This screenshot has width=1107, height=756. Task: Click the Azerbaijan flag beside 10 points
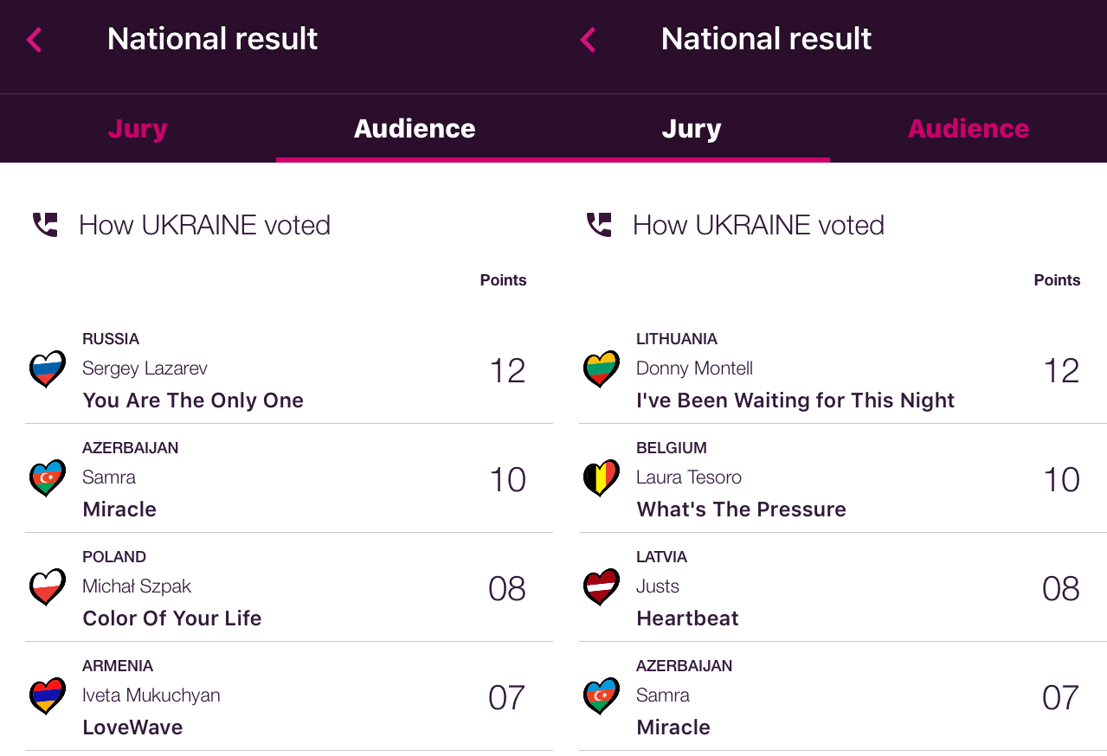coord(48,478)
